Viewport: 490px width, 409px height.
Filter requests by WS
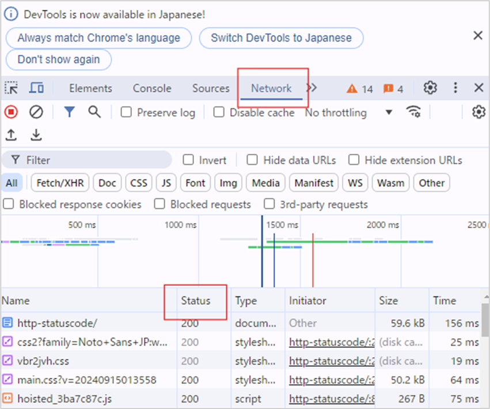[355, 183]
